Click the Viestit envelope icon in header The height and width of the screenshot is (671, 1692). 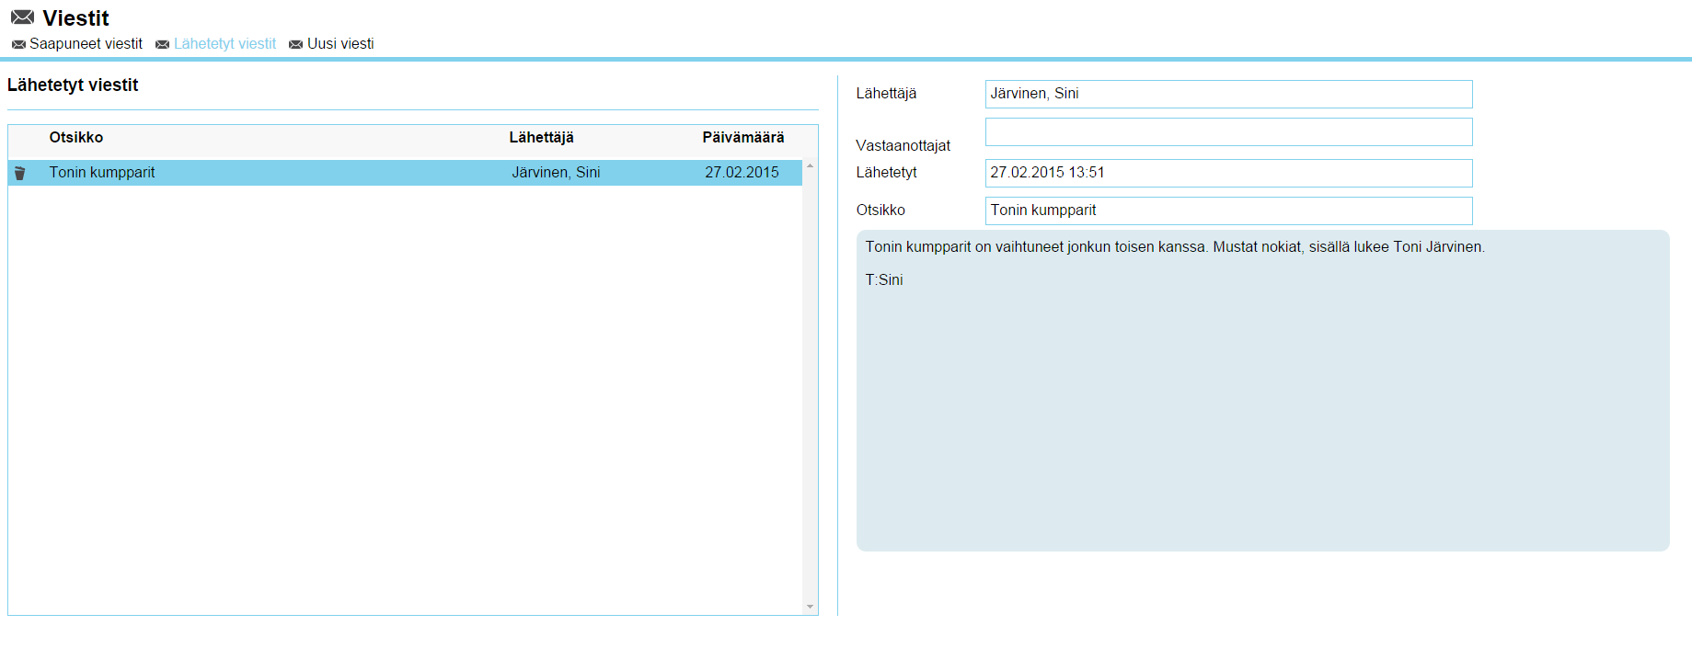pos(23,17)
